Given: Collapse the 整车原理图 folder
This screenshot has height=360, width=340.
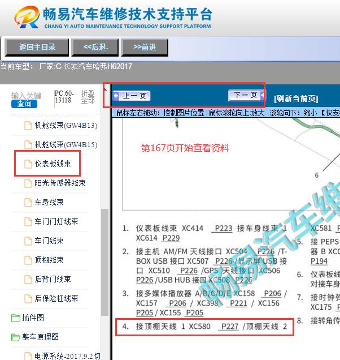Looking at the screenshot, I should (40, 337).
